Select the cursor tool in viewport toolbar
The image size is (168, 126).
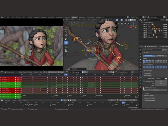click(66, 28)
